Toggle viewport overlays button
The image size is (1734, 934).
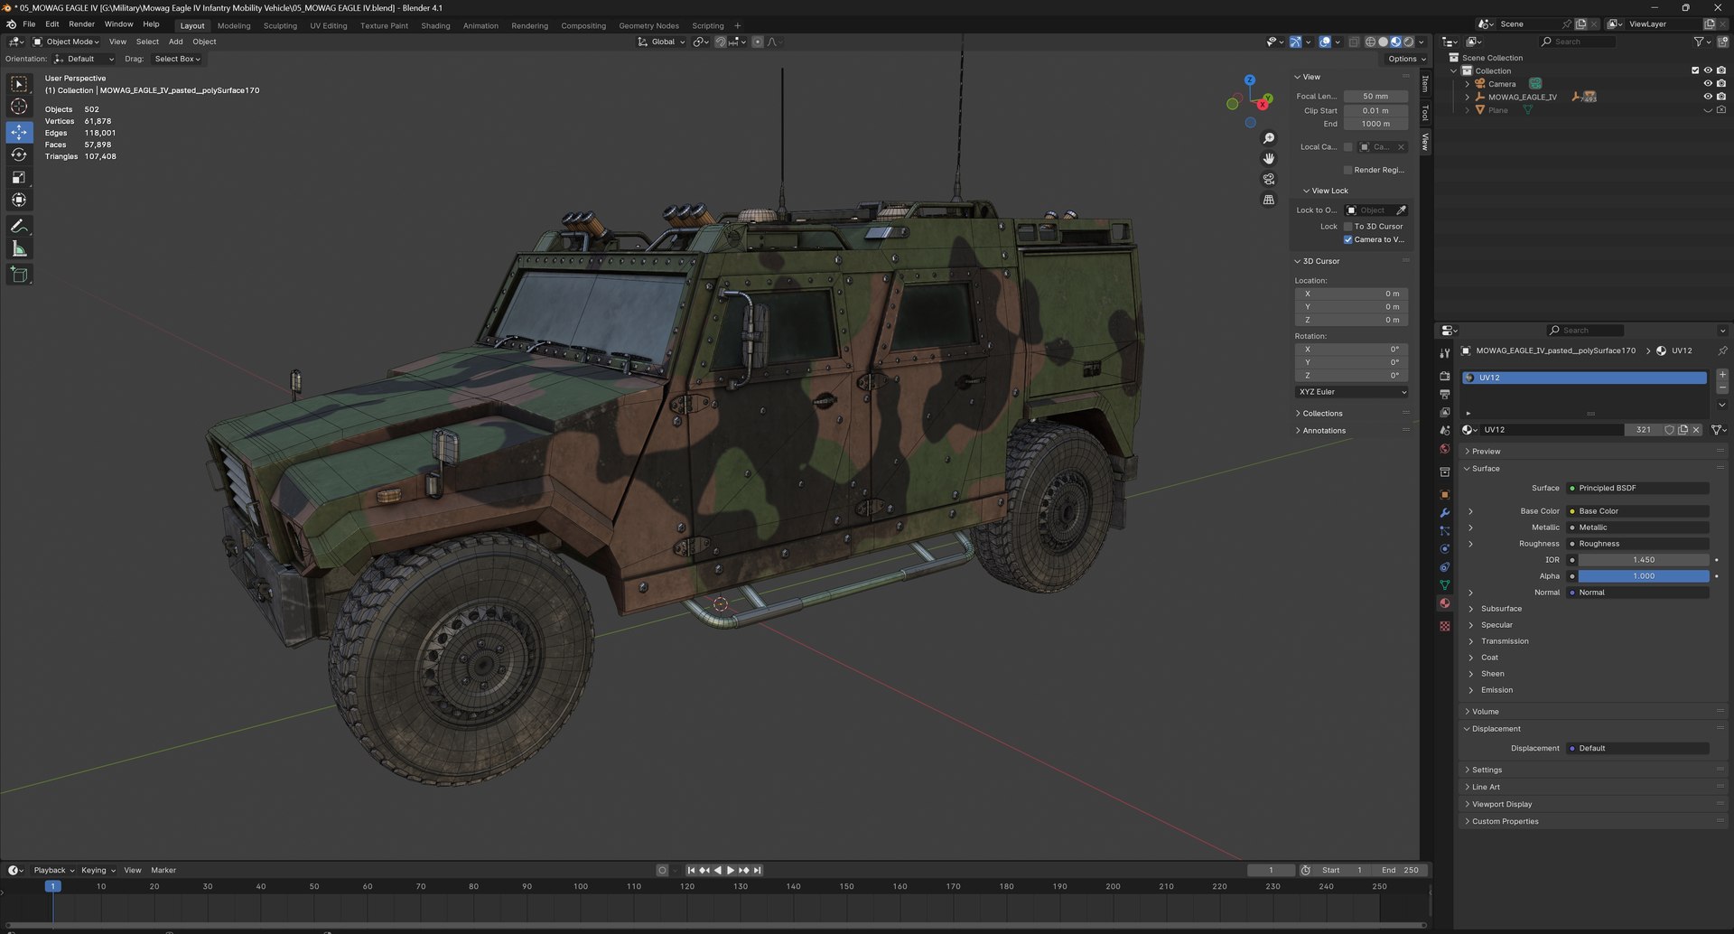click(x=1325, y=42)
